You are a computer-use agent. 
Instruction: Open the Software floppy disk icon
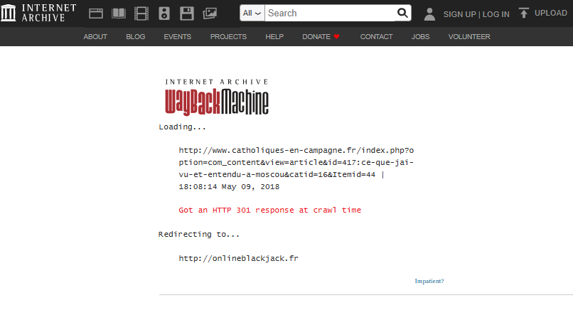pos(187,14)
